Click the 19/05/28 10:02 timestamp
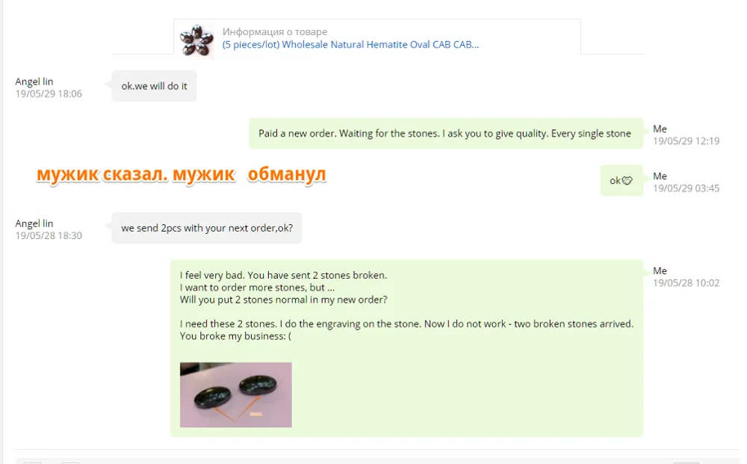Image resolution: width=747 pixels, height=464 pixels. (x=686, y=283)
